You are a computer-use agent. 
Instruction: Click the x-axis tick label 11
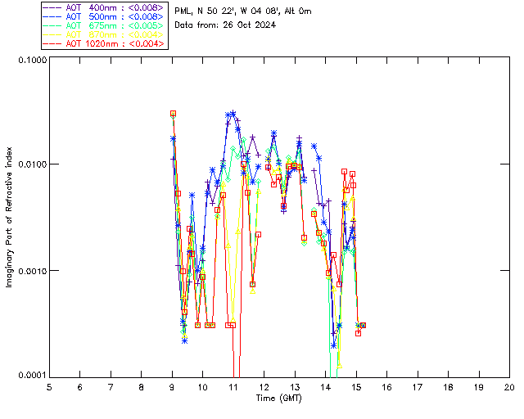point(233,387)
